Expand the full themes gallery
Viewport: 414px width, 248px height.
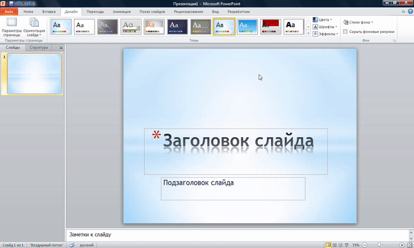[x=308, y=33]
